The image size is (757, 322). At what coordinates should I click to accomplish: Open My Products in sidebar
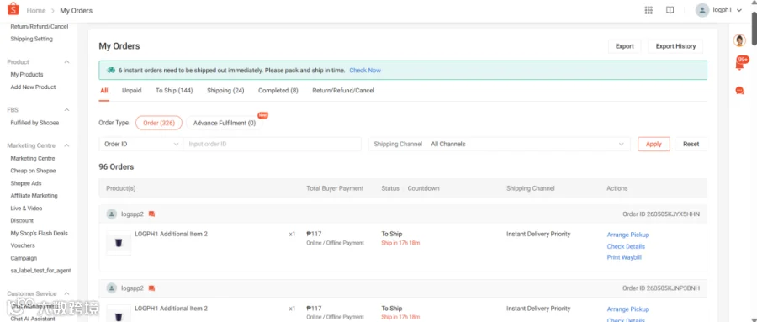(x=27, y=74)
